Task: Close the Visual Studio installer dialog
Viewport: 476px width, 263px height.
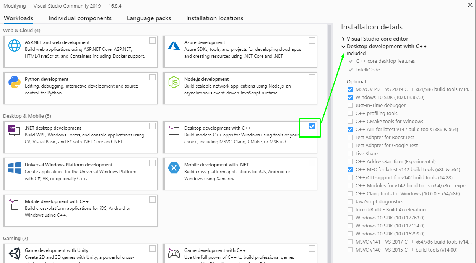Action: tap(470, 5)
